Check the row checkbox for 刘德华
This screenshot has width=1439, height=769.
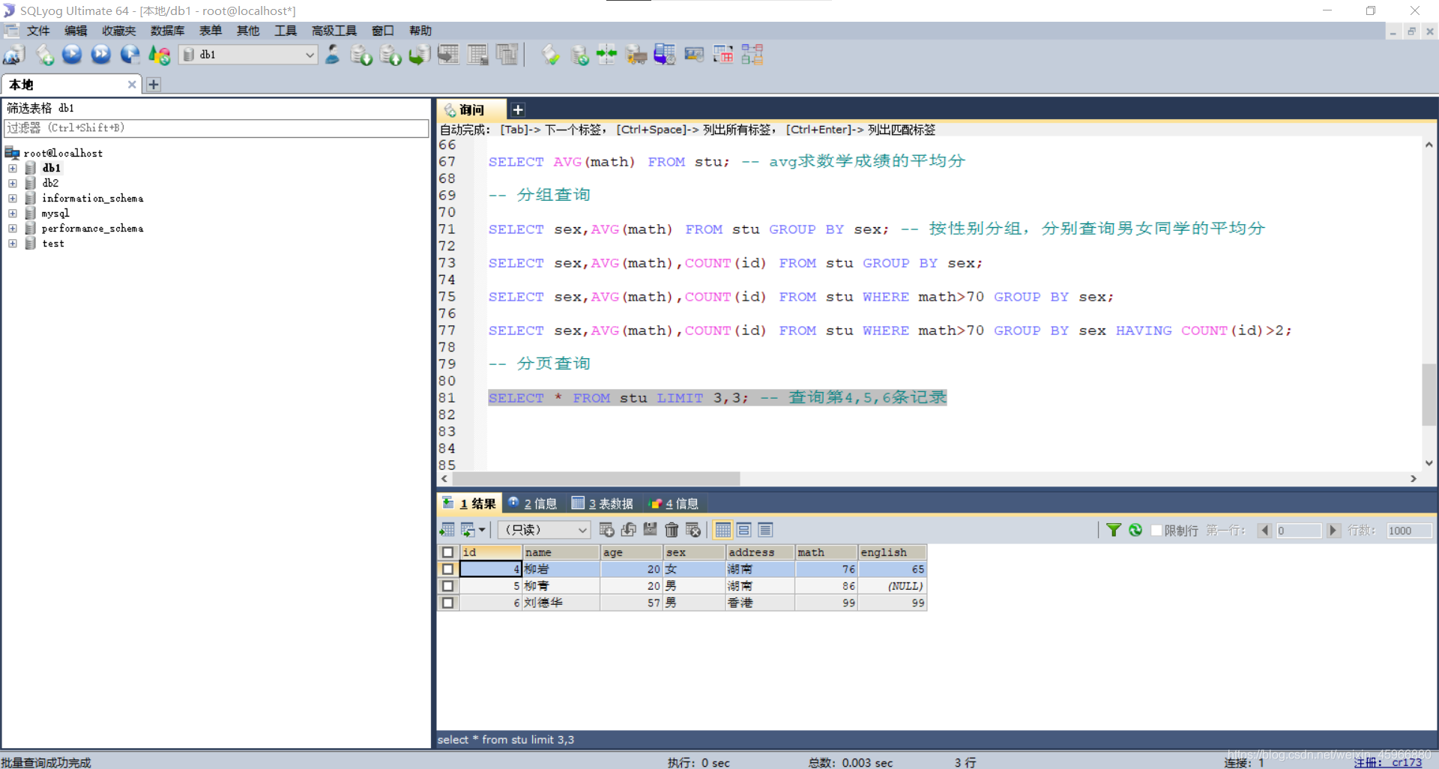[447, 603]
